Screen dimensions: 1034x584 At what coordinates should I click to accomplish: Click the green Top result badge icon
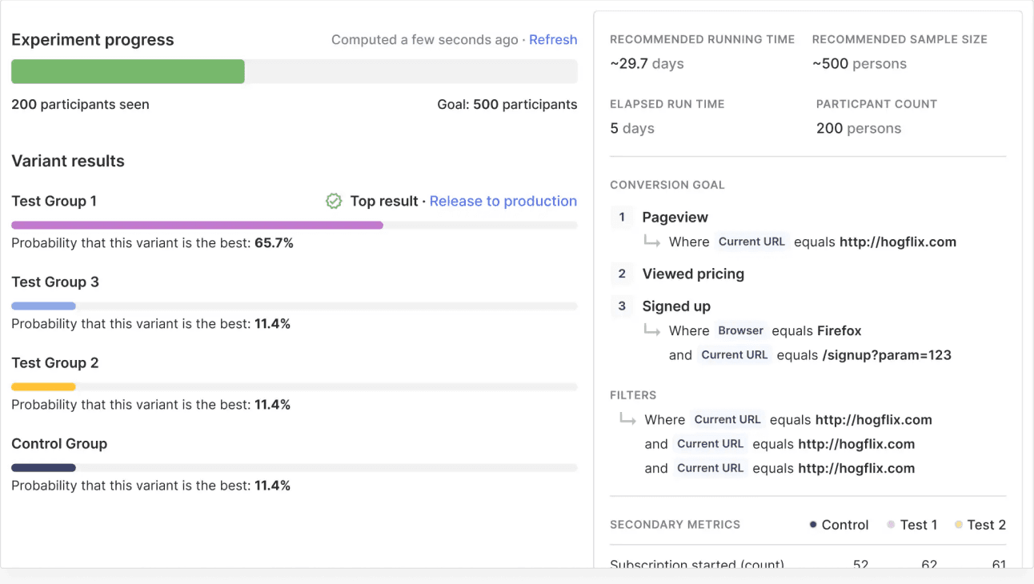point(334,201)
